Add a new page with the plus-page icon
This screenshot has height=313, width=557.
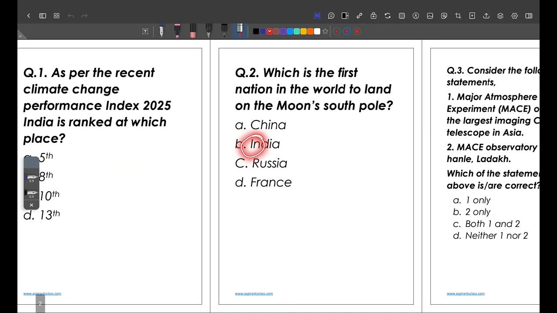pyautogui.click(x=472, y=16)
